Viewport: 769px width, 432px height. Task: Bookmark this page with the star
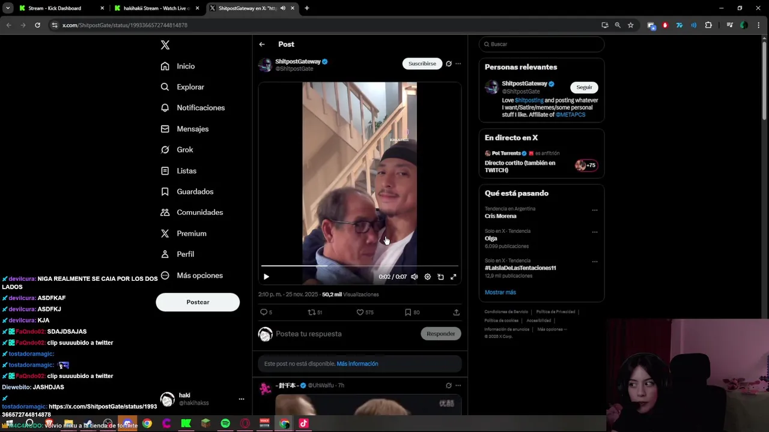point(631,25)
